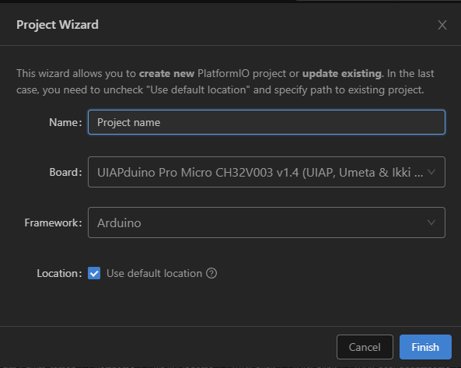Click the bold "update existing" text
This screenshot has height=368, width=461.
pos(342,73)
